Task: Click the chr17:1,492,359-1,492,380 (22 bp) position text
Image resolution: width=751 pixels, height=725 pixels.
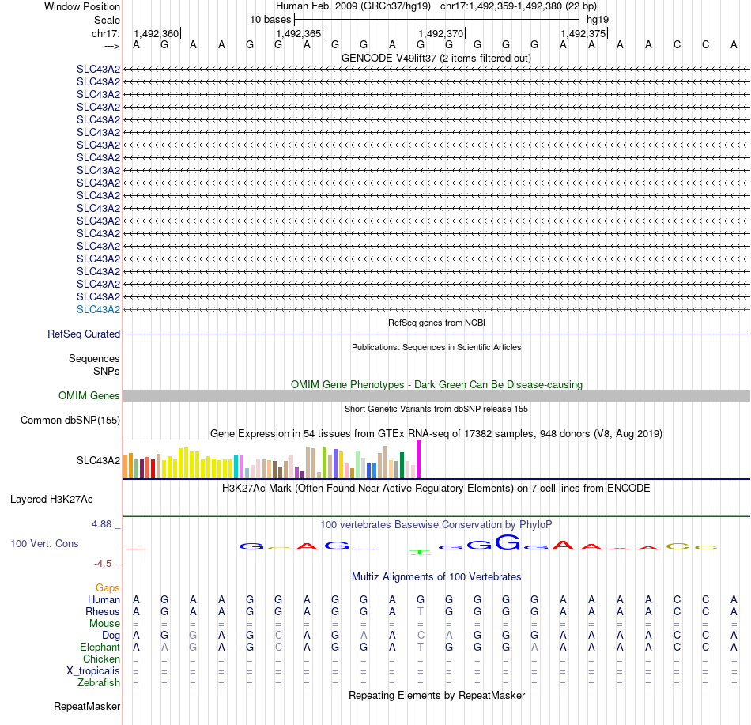Action: pos(519,6)
